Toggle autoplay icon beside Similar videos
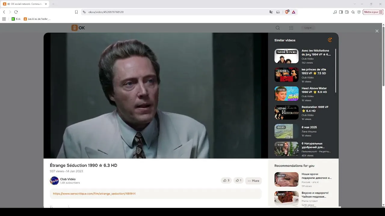 (330, 40)
